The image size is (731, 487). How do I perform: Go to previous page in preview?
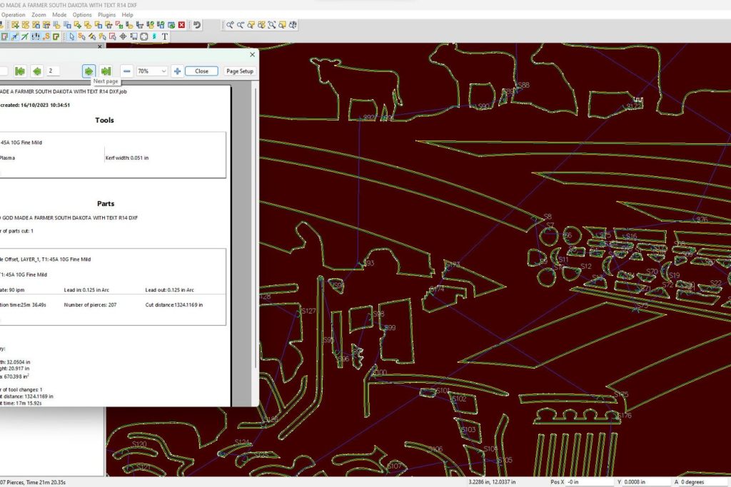point(36,71)
